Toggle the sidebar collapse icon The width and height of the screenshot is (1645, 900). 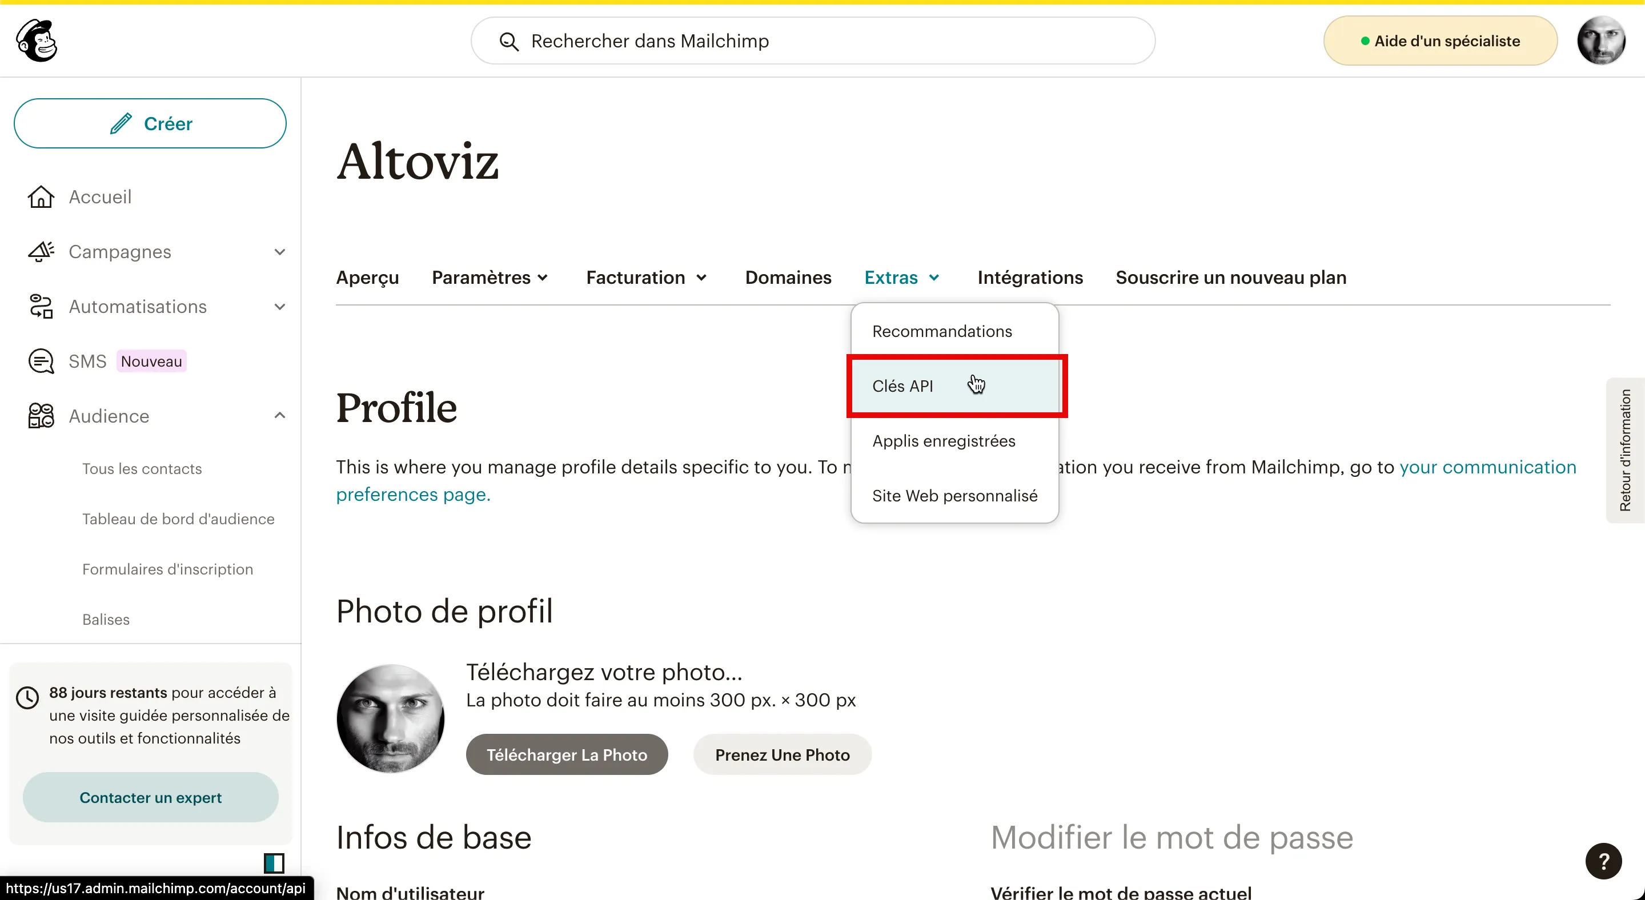(274, 863)
